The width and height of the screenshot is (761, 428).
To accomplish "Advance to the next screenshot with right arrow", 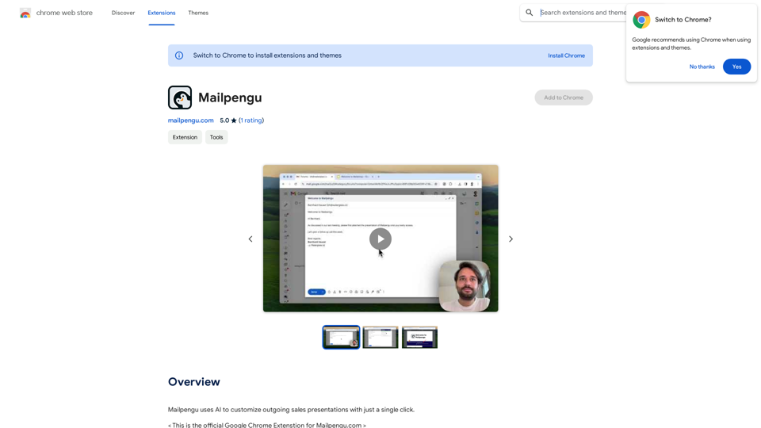I will click(x=511, y=239).
